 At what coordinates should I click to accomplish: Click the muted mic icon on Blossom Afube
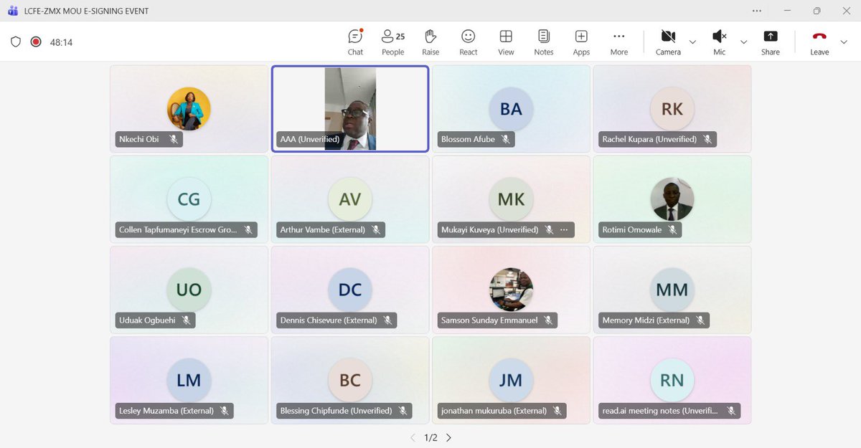pos(506,139)
